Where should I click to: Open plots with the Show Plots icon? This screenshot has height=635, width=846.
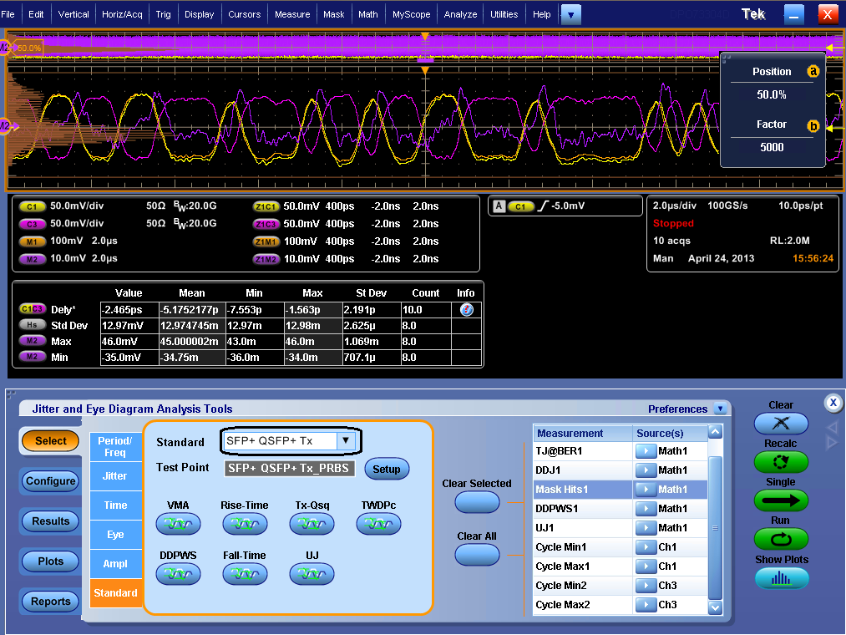[781, 578]
